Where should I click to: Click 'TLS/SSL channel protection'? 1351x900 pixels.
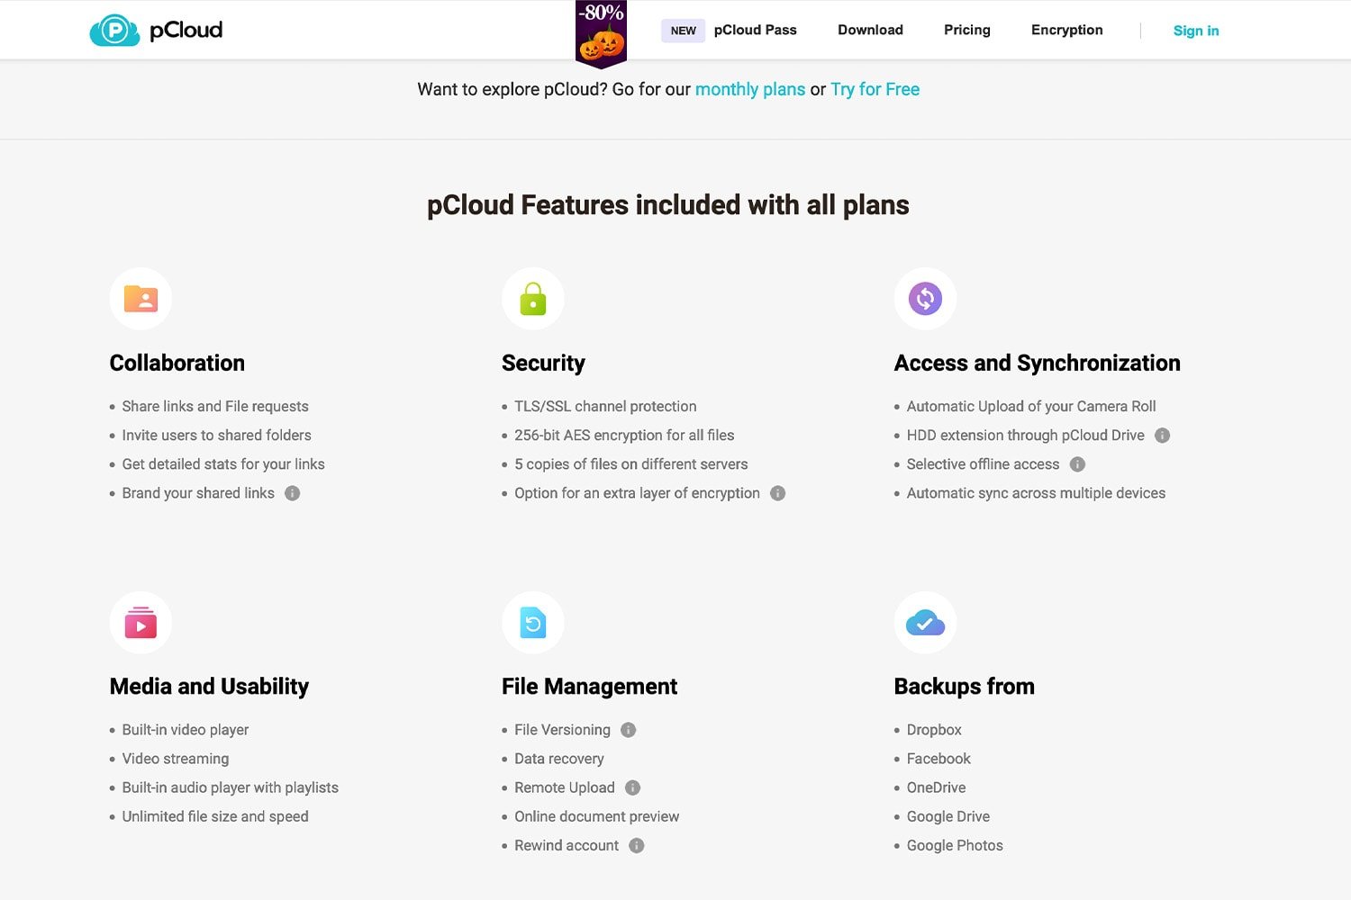pos(605,407)
